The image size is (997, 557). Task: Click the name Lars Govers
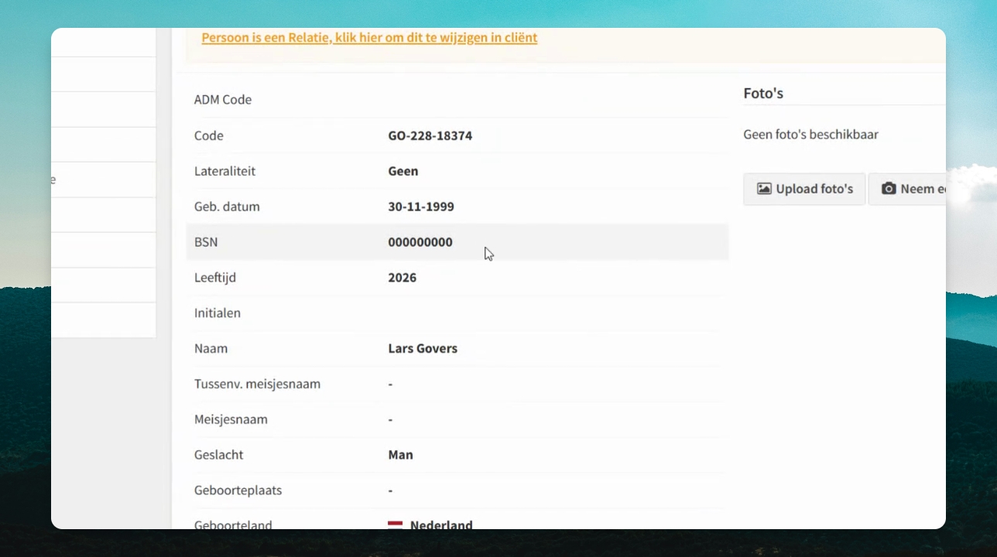click(x=423, y=348)
